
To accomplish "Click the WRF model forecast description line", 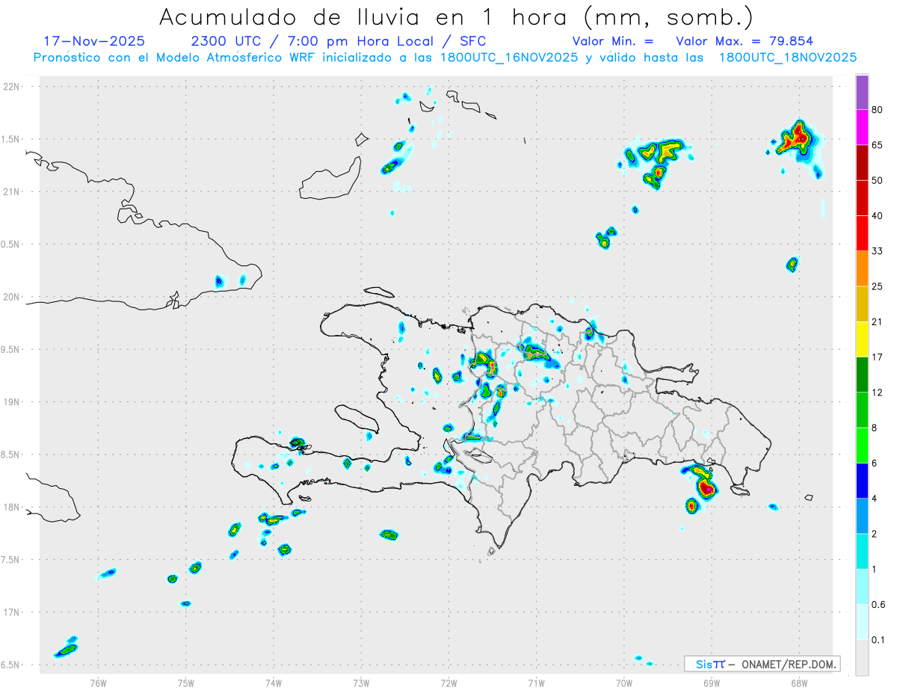I will 445,58.
